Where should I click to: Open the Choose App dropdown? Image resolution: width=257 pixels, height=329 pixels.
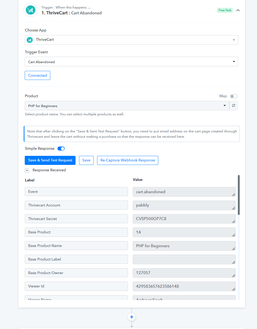pos(131,40)
